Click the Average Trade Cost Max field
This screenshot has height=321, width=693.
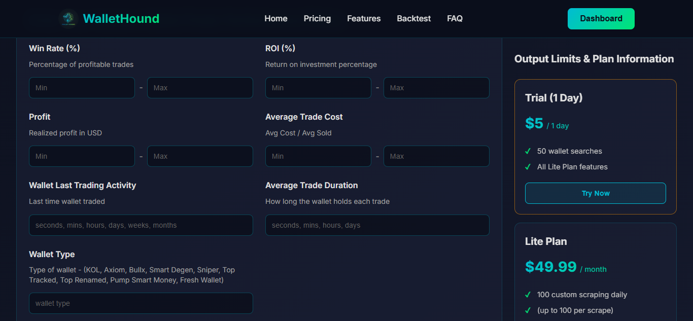[436, 156]
